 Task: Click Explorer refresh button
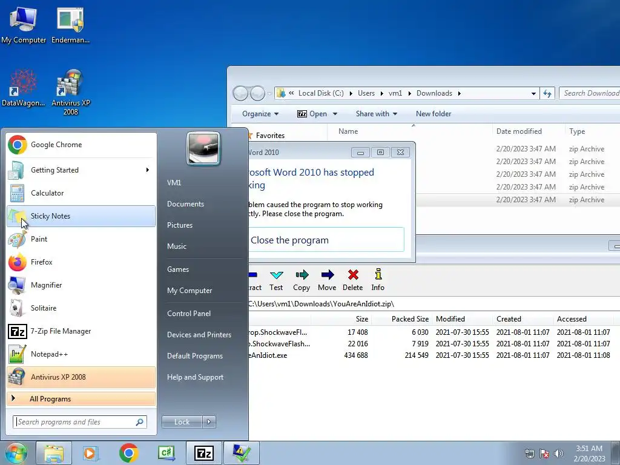[x=547, y=93]
